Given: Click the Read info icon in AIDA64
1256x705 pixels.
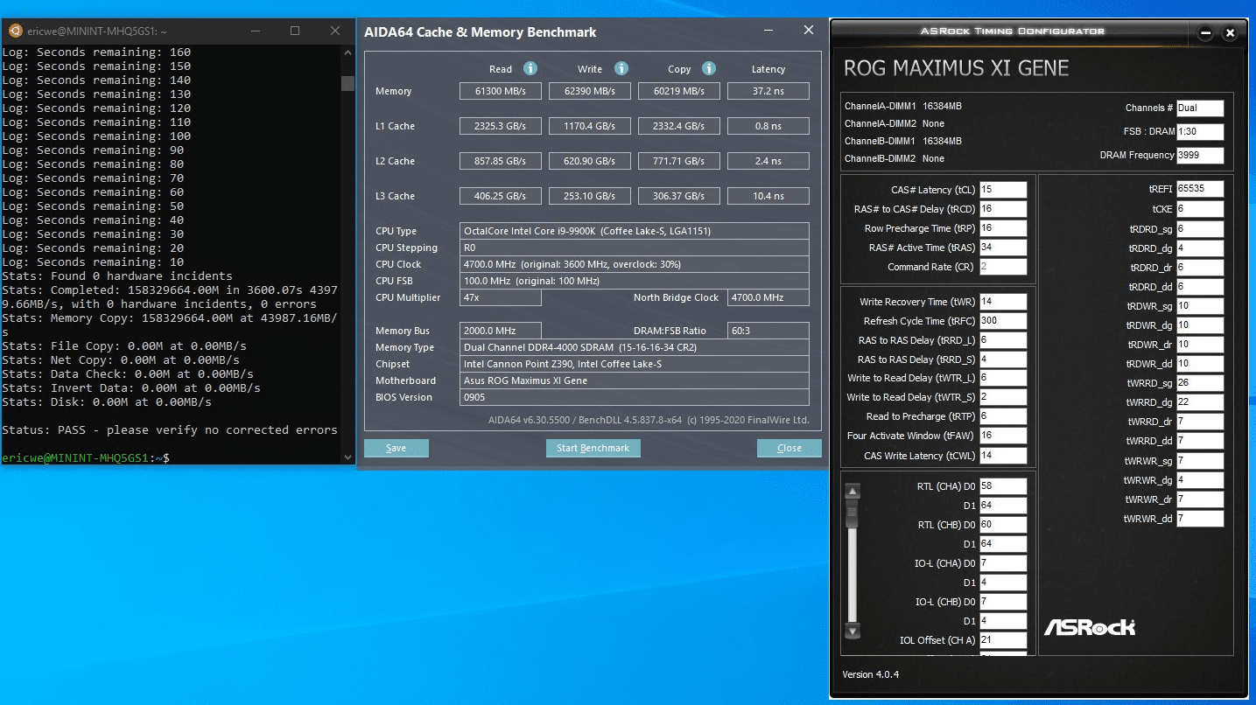Looking at the screenshot, I should [x=530, y=68].
